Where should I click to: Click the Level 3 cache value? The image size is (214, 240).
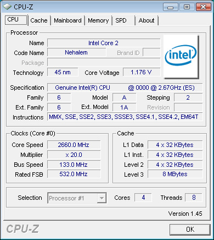[x=175, y=174]
